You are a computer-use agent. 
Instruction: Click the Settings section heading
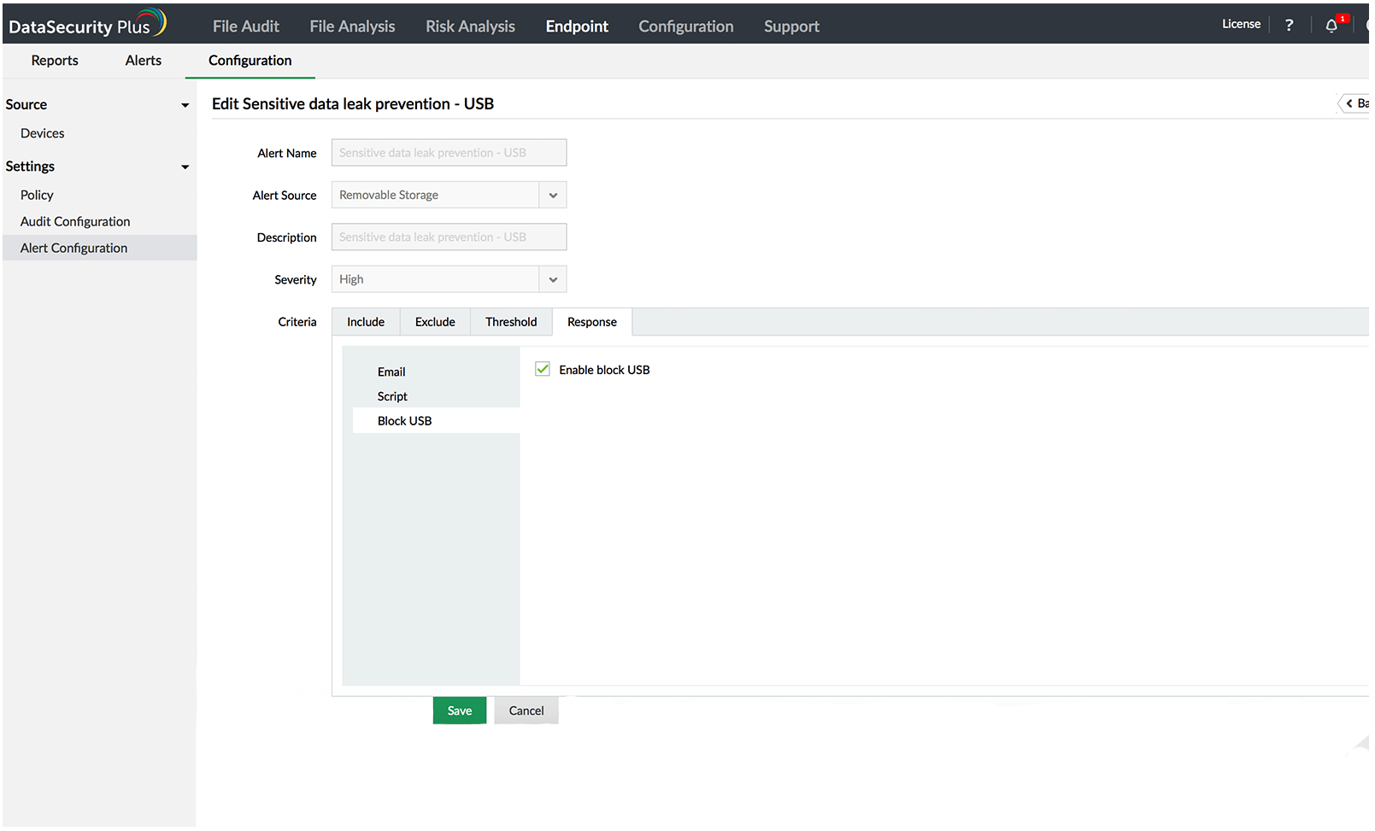[x=30, y=167]
